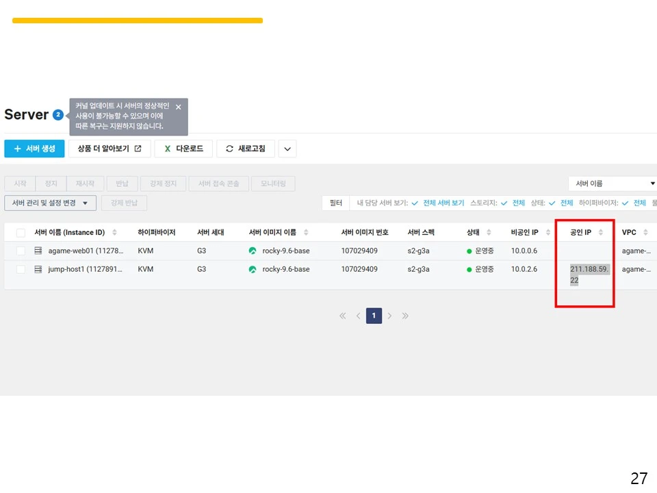Click the 필터 button
657x493 pixels.
pos(335,203)
